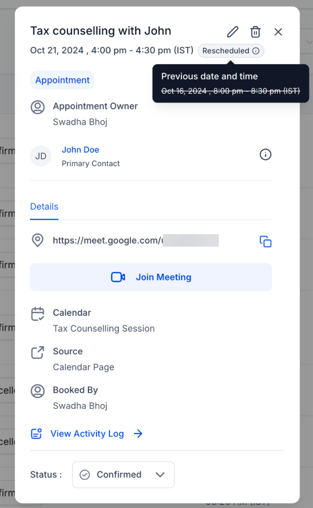Expand status options via chevron arrow
This screenshot has height=508, width=313.
(x=160, y=475)
